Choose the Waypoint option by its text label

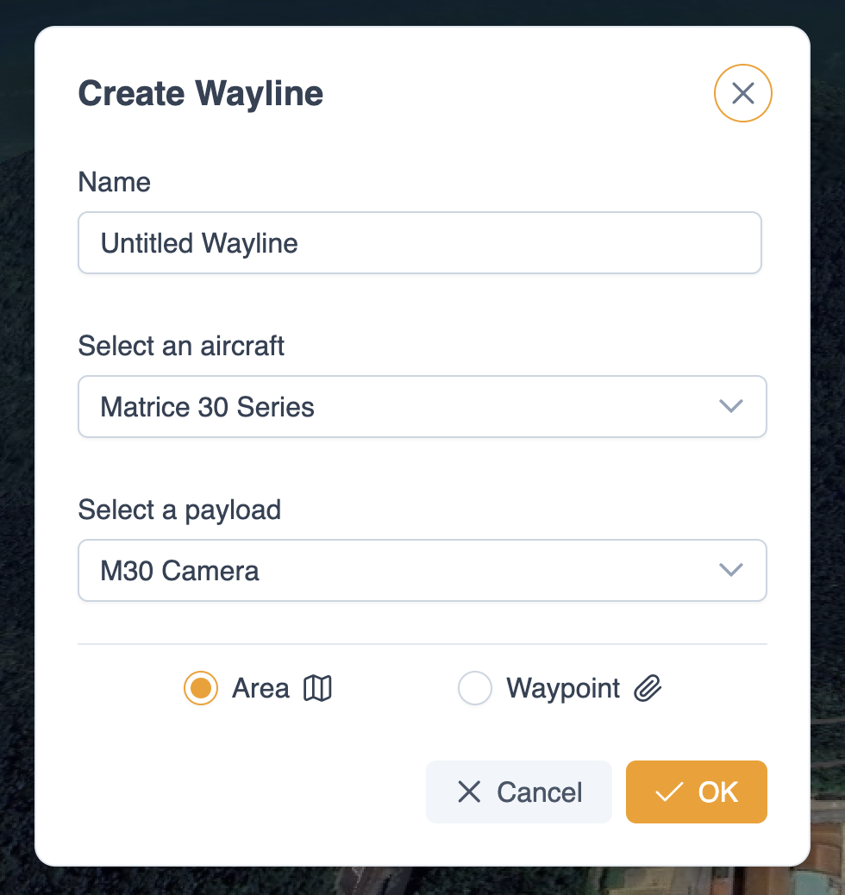coord(563,689)
